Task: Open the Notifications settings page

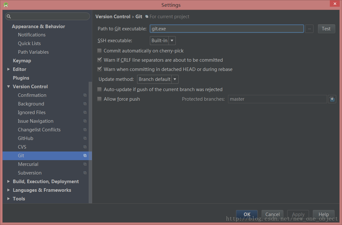Action: click(x=32, y=35)
